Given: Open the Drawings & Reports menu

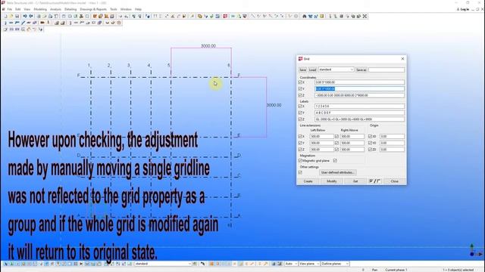Looking at the screenshot, I should coord(93,9).
